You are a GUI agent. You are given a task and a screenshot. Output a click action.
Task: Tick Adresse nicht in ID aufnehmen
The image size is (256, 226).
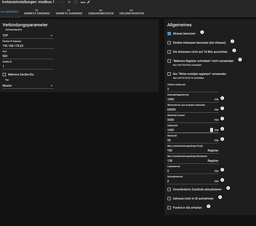click(169, 198)
